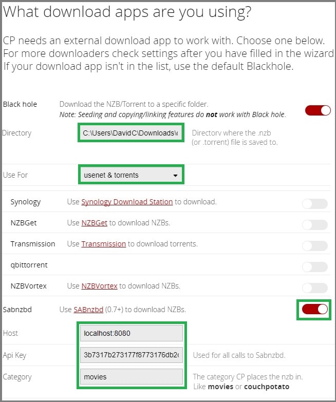The height and width of the screenshot is (402, 336).
Task: Click the dropdown arrow next to usenet & torrents
Action: [175, 176]
